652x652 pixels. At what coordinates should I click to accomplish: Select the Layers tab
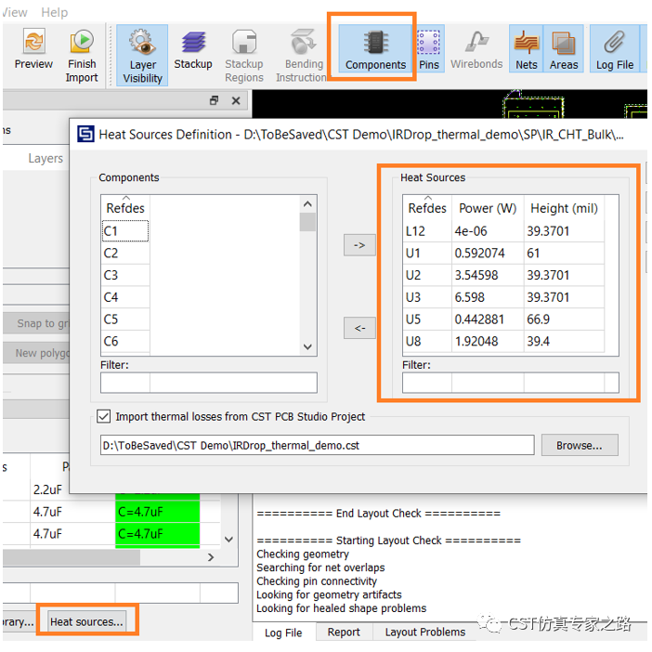(46, 159)
